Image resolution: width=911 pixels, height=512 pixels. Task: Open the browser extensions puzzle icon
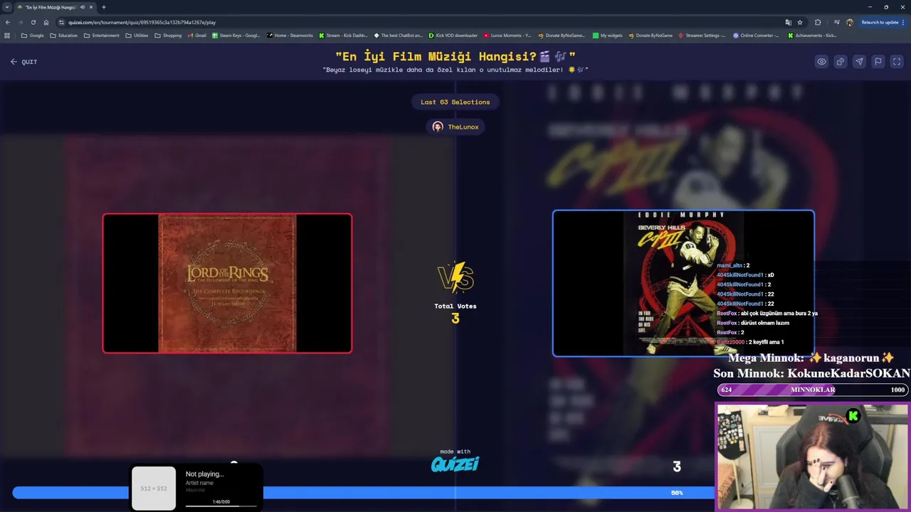818,22
